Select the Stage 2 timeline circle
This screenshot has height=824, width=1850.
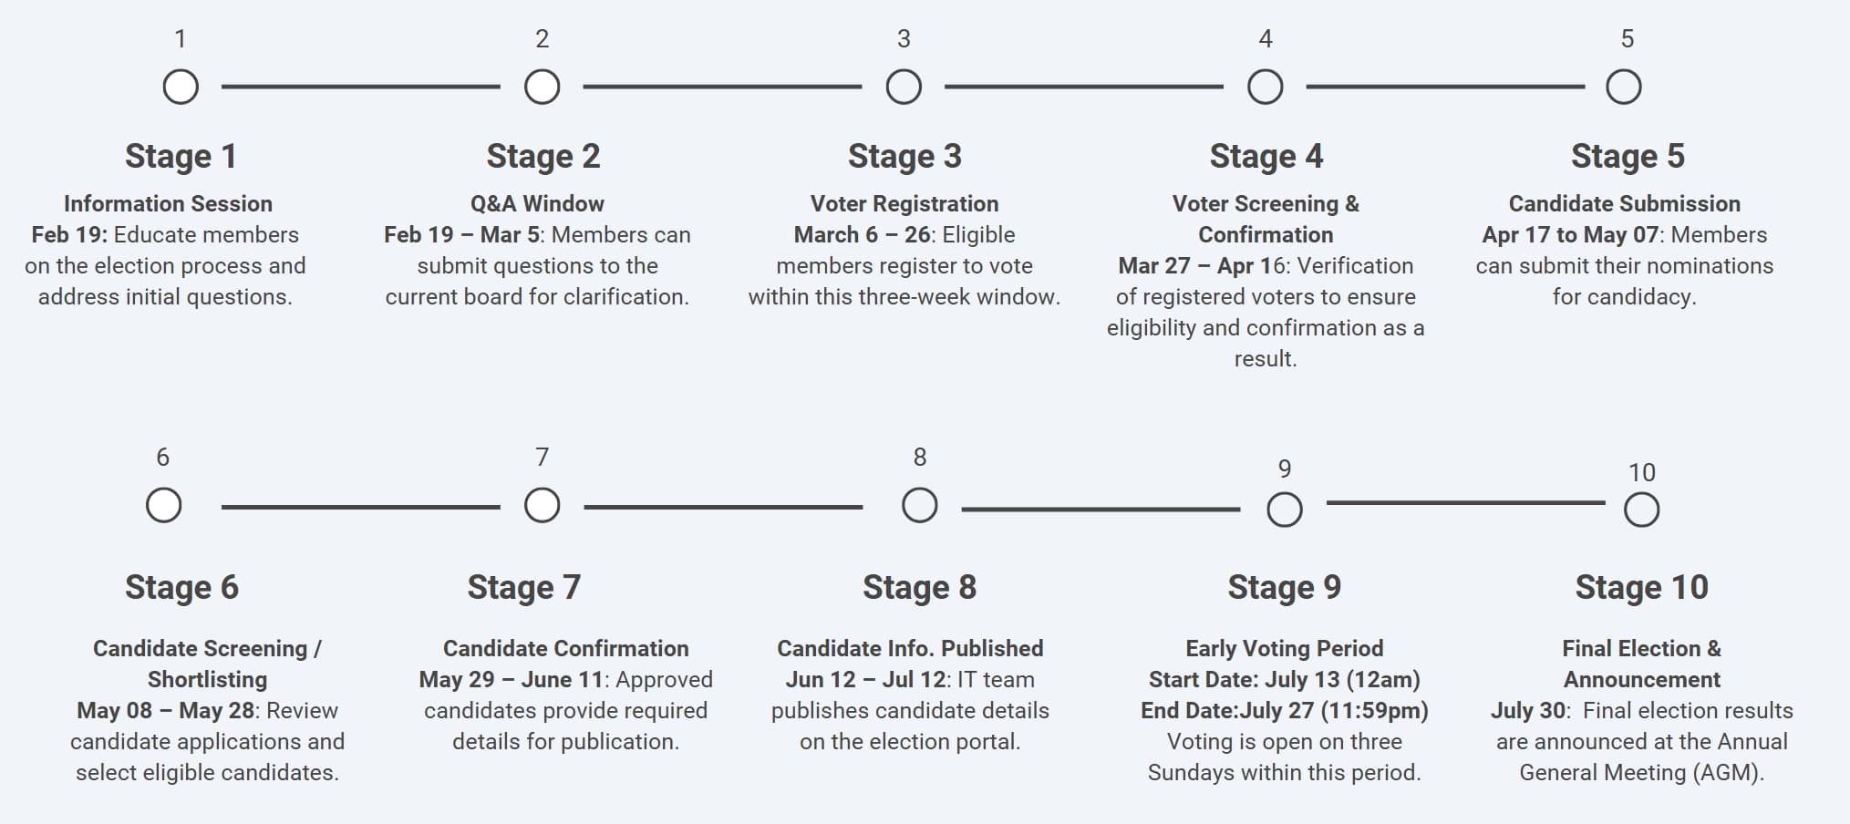coord(543,88)
